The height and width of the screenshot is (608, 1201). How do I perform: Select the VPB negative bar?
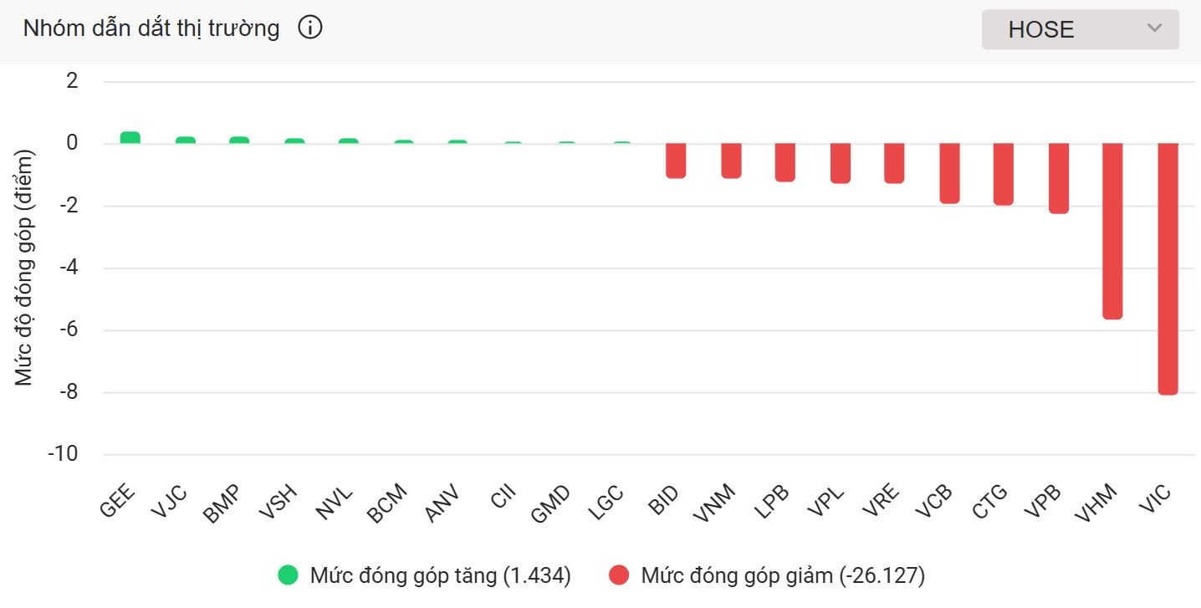(1058, 178)
